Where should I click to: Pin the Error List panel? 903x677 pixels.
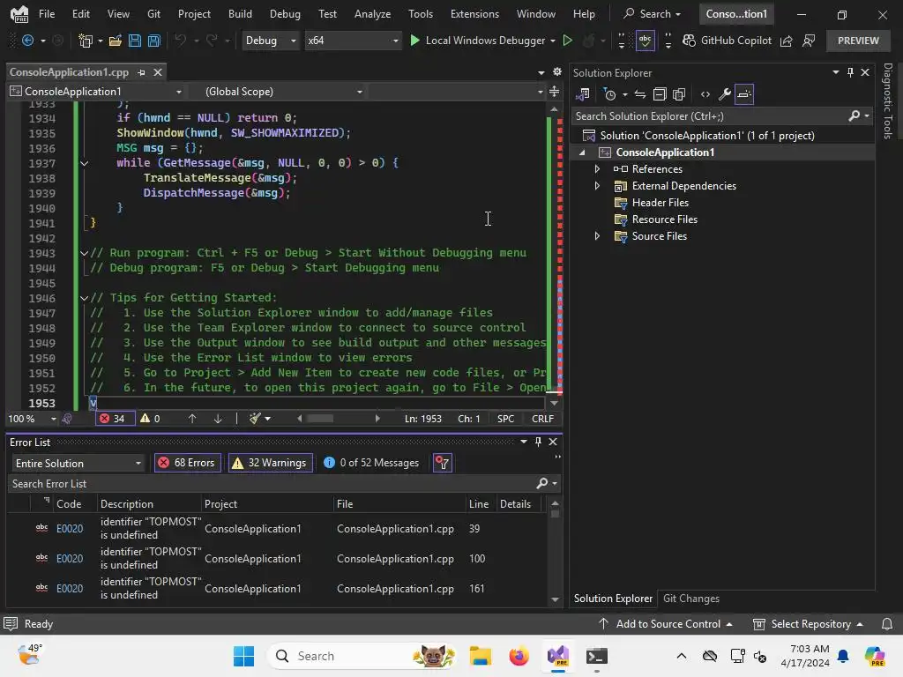coord(538,443)
